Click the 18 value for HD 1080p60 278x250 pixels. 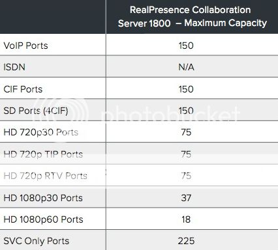click(186, 219)
